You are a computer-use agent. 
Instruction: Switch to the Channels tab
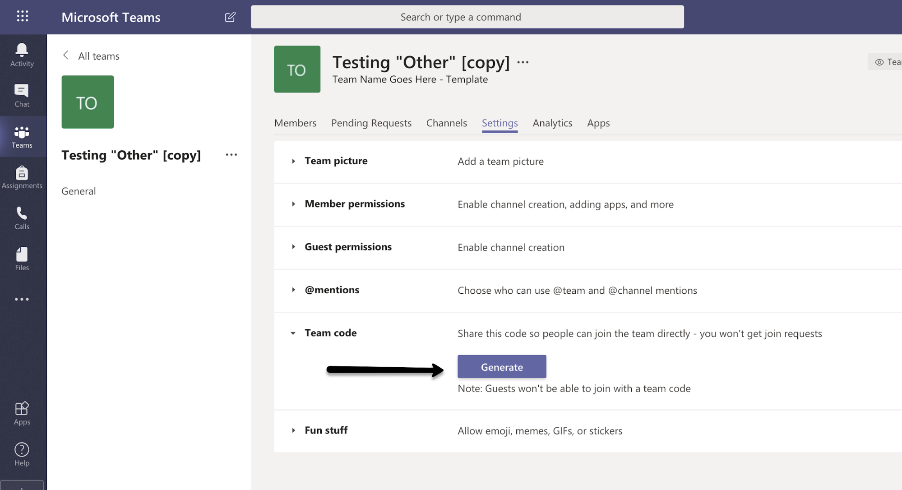[x=447, y=123]
